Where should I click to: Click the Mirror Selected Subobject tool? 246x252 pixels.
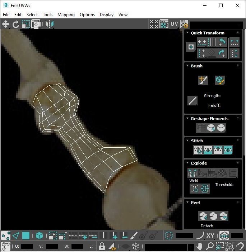pyautogui.click(x=50, y=24)
